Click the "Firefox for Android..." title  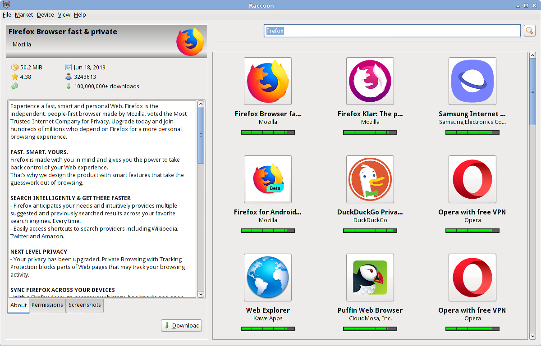(x=268, y=212)
